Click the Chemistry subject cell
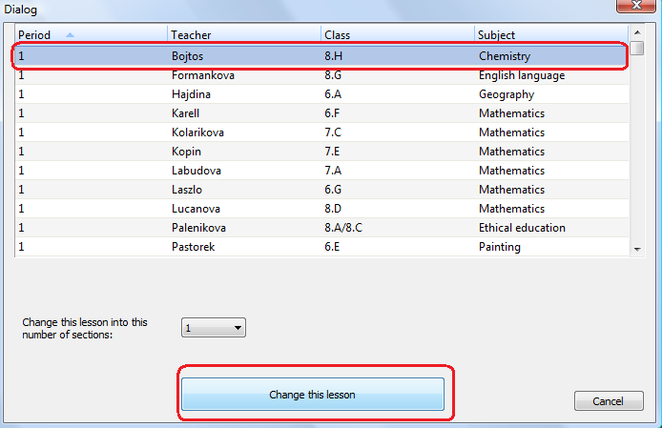Viewport: 662px width, 428px height. coord(505,56)
